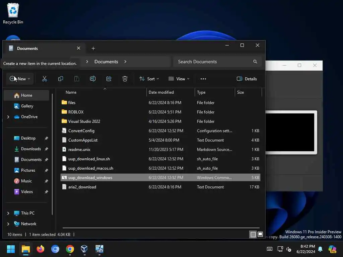Select the CustomAppsList text document
The width and height of the screenshot is (343, 257).
[160, 140]
